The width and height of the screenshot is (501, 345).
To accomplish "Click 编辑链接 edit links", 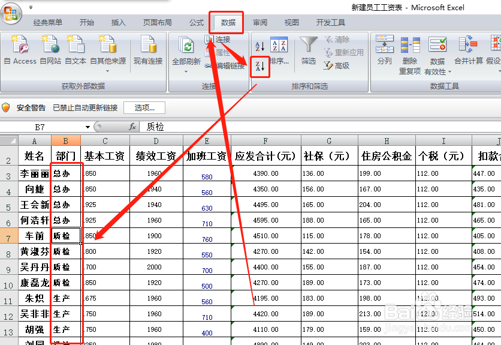I will [225, 66].
